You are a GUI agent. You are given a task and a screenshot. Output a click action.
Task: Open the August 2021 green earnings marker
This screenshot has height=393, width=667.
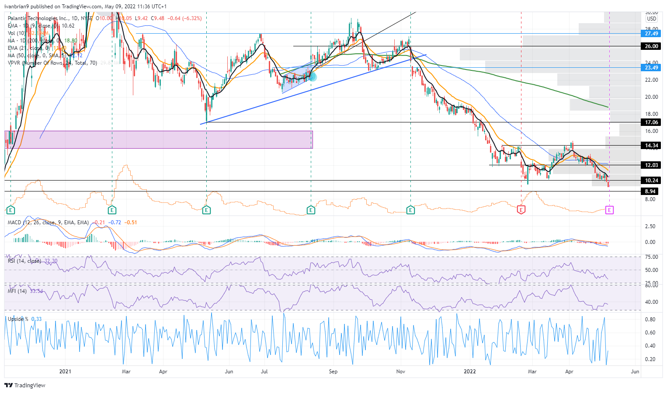point(311,210)
